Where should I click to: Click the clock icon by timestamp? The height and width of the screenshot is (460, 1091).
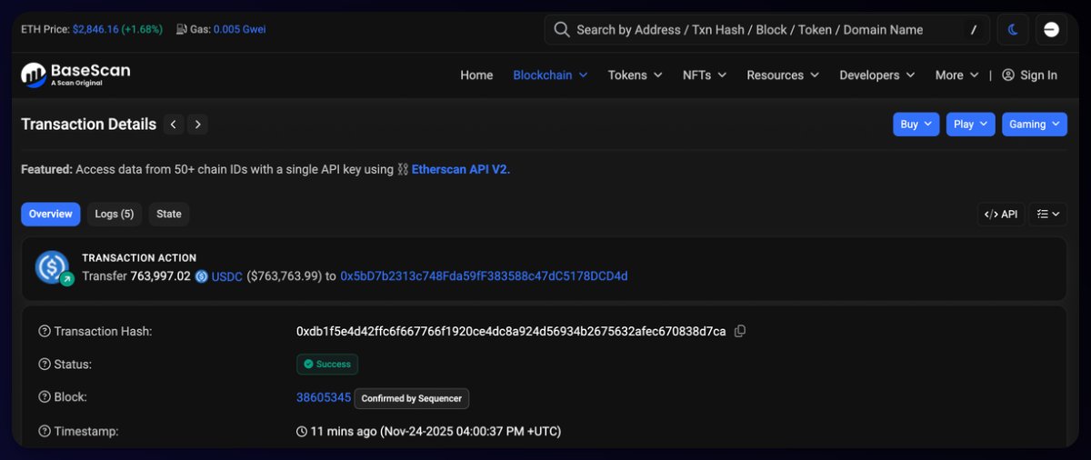[302, 431]
